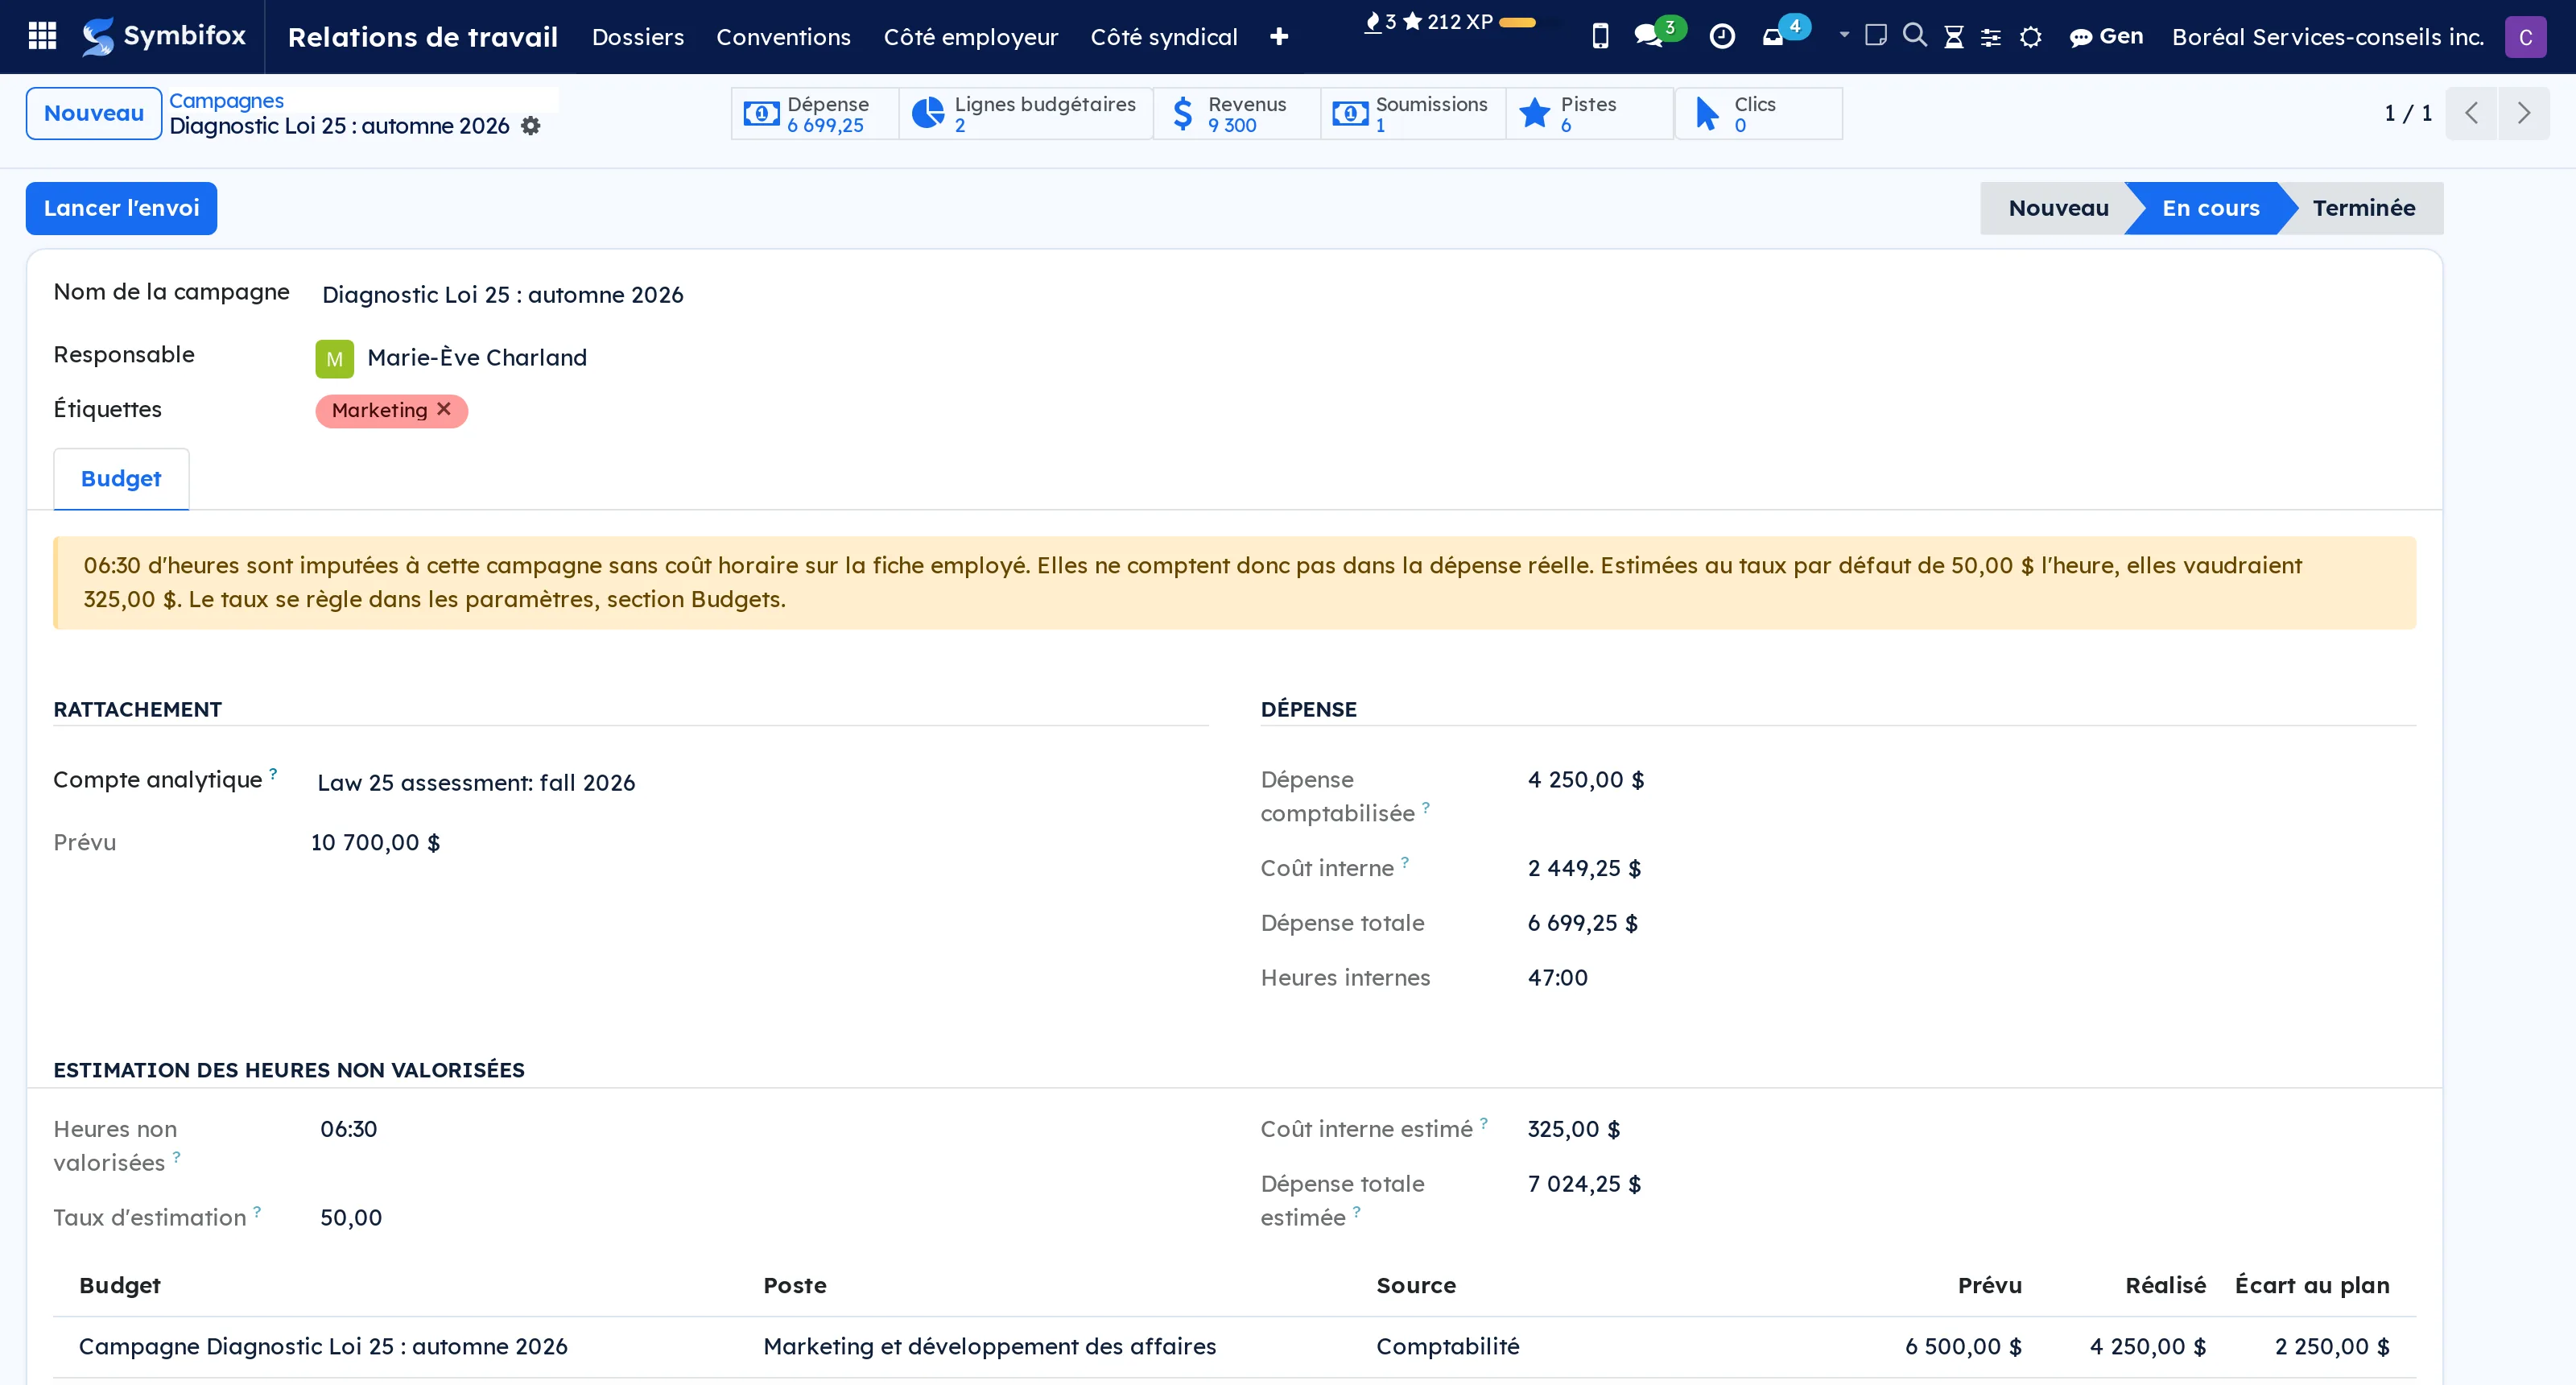The width and height of the screenshot is (2576, 1385).
Task: Open the clock activities icon
Action: pyautogui.click(x=1722, y=36)
